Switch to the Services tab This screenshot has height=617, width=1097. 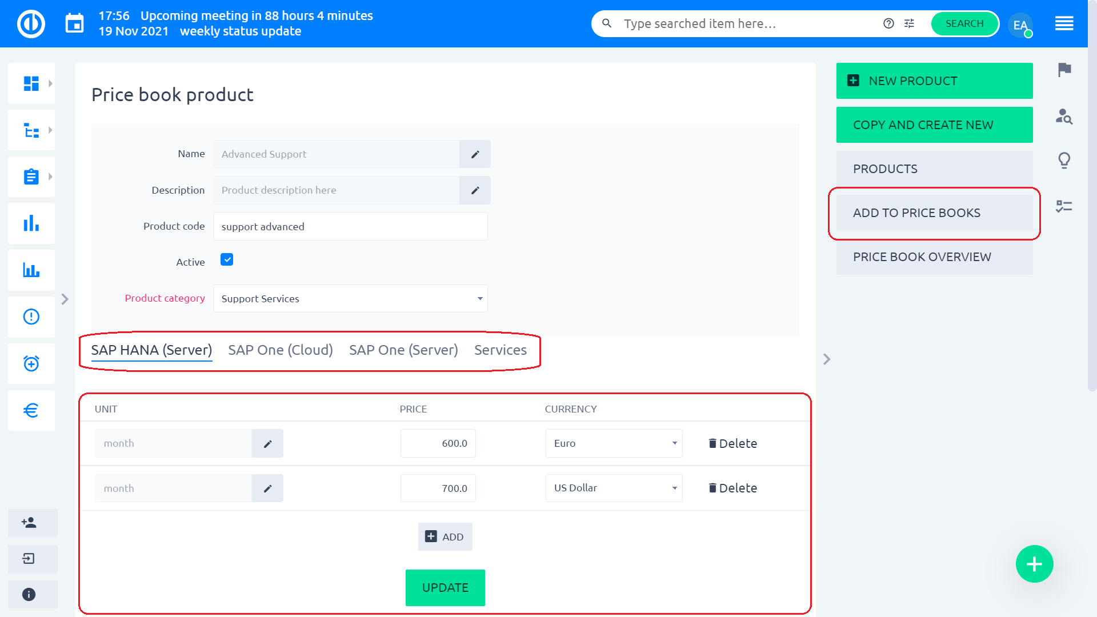pos(501,350)
